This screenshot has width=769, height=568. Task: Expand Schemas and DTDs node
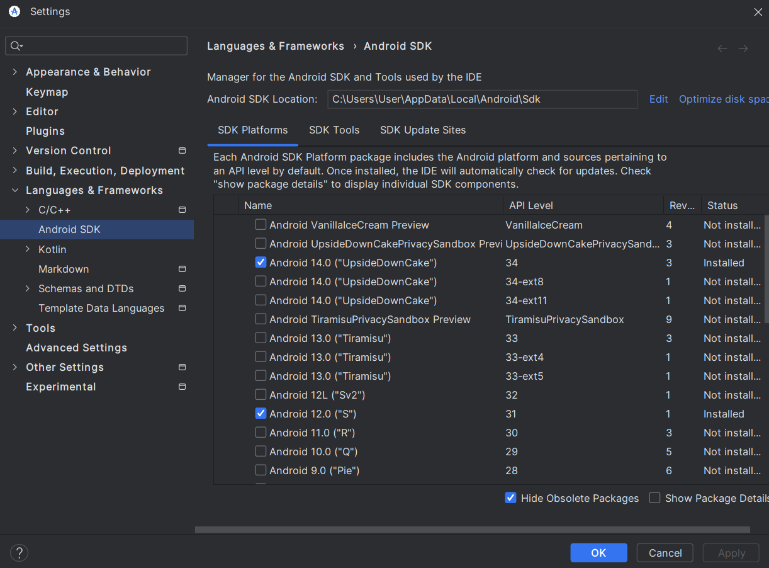28,288
